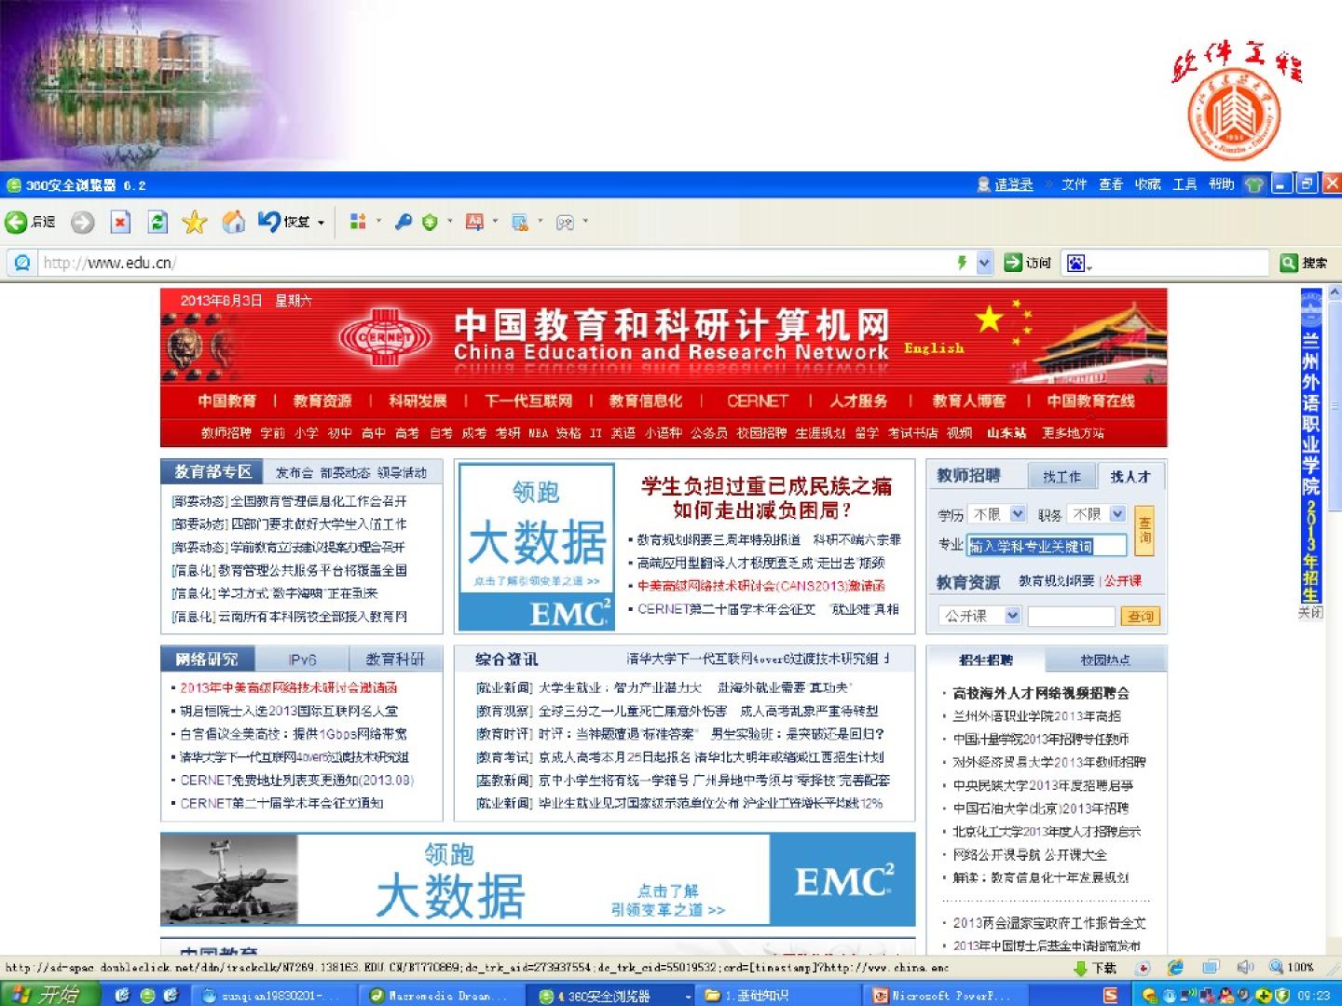
Task: Click the 学科专业关键词 input field
Action: click(1047, 546)
